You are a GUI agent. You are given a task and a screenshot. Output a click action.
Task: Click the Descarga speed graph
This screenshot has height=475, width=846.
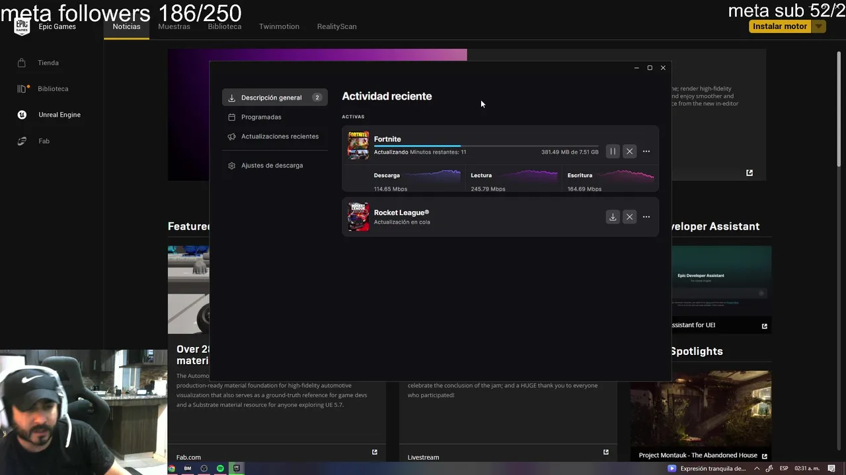point(432,175)
